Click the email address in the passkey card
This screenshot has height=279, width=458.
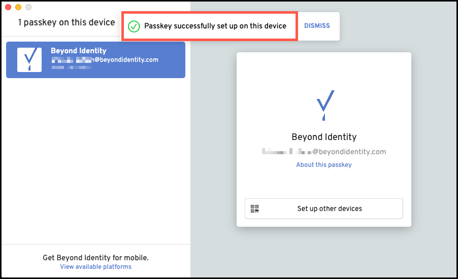(x=324, y=152)
